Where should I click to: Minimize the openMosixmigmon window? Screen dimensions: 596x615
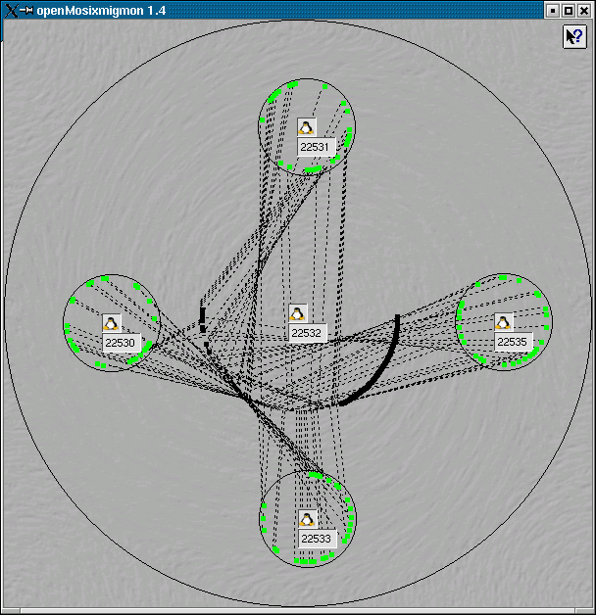(x=553, y=10)
